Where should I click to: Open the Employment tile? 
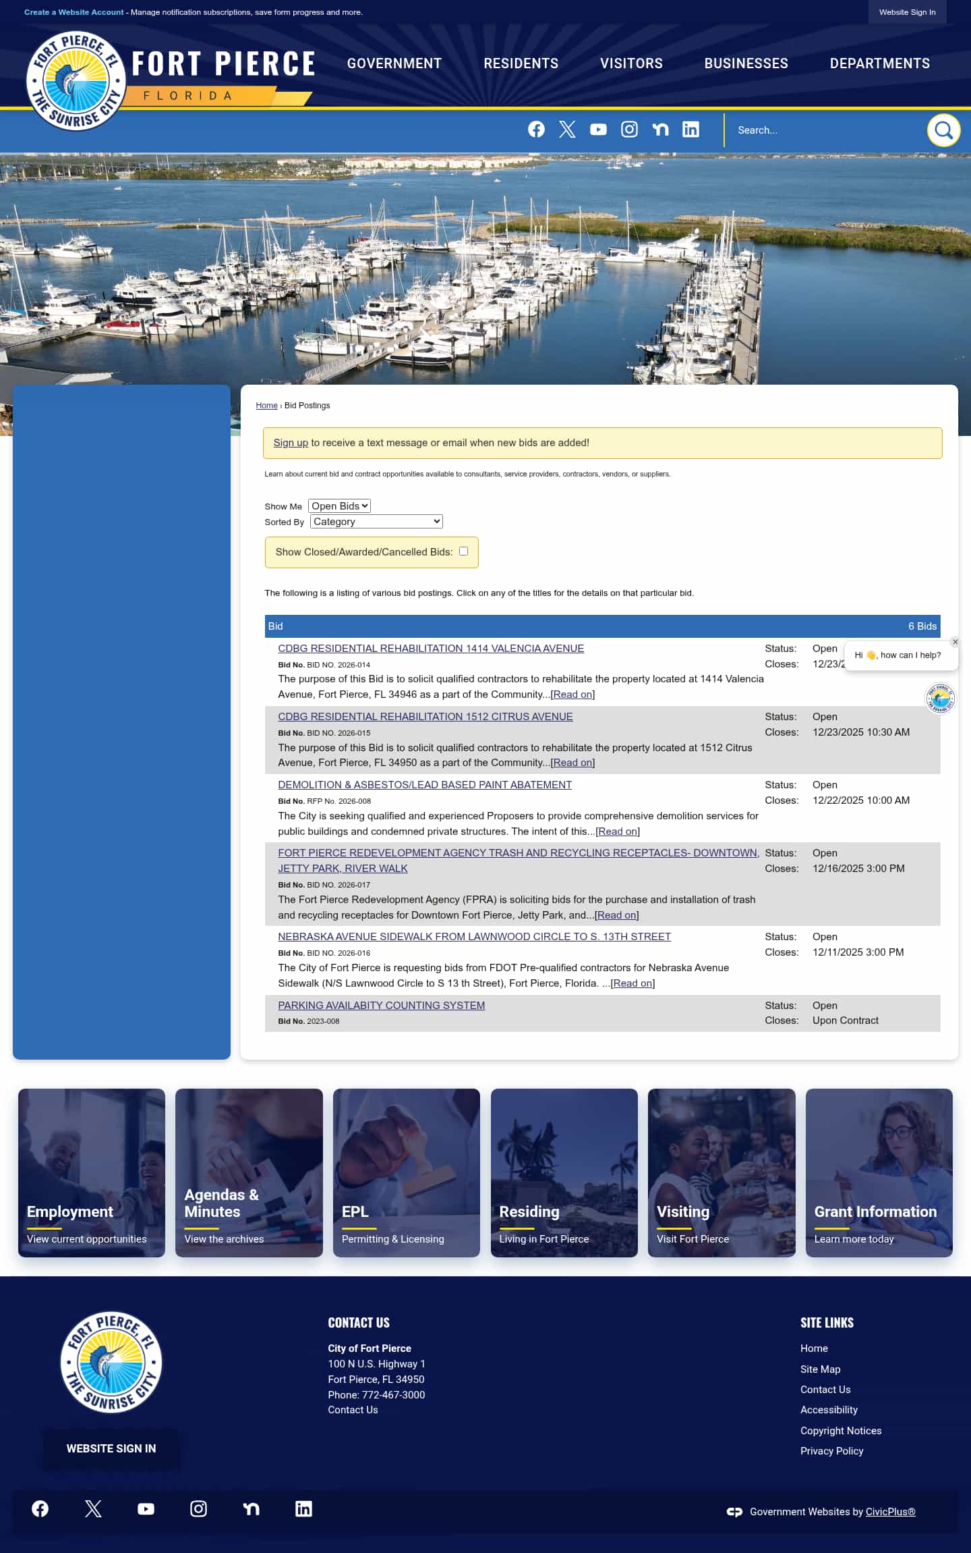(92, 1172)
